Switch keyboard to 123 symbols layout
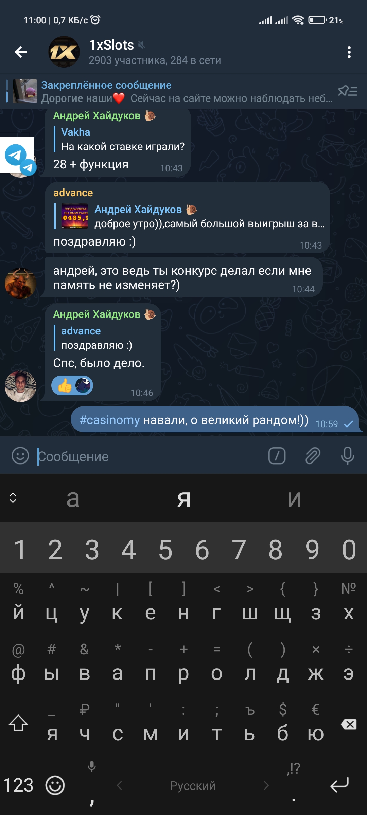 coord(18,785)
